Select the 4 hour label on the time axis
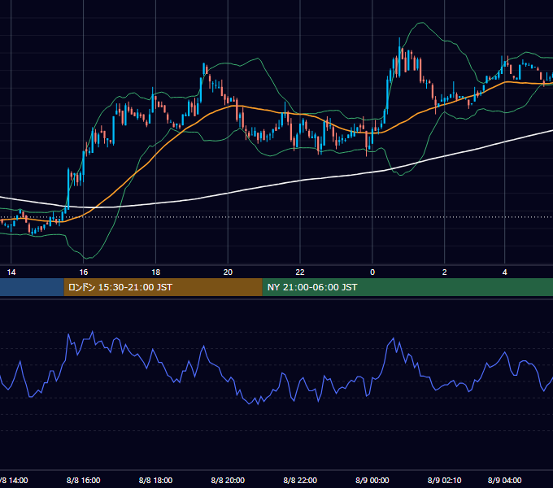Screen dimensions: 553x488 pos(505,272)
